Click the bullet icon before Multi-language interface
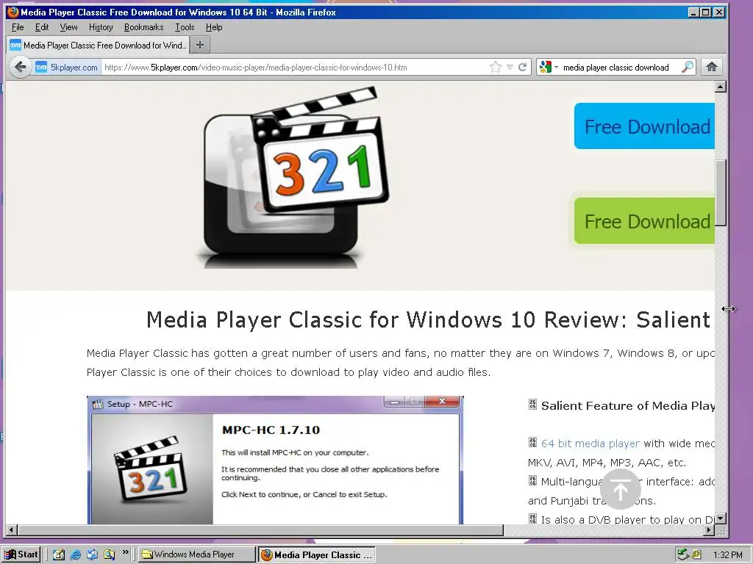Image resolution: width=753 pixels, height=564 pixels. point(532,480)
